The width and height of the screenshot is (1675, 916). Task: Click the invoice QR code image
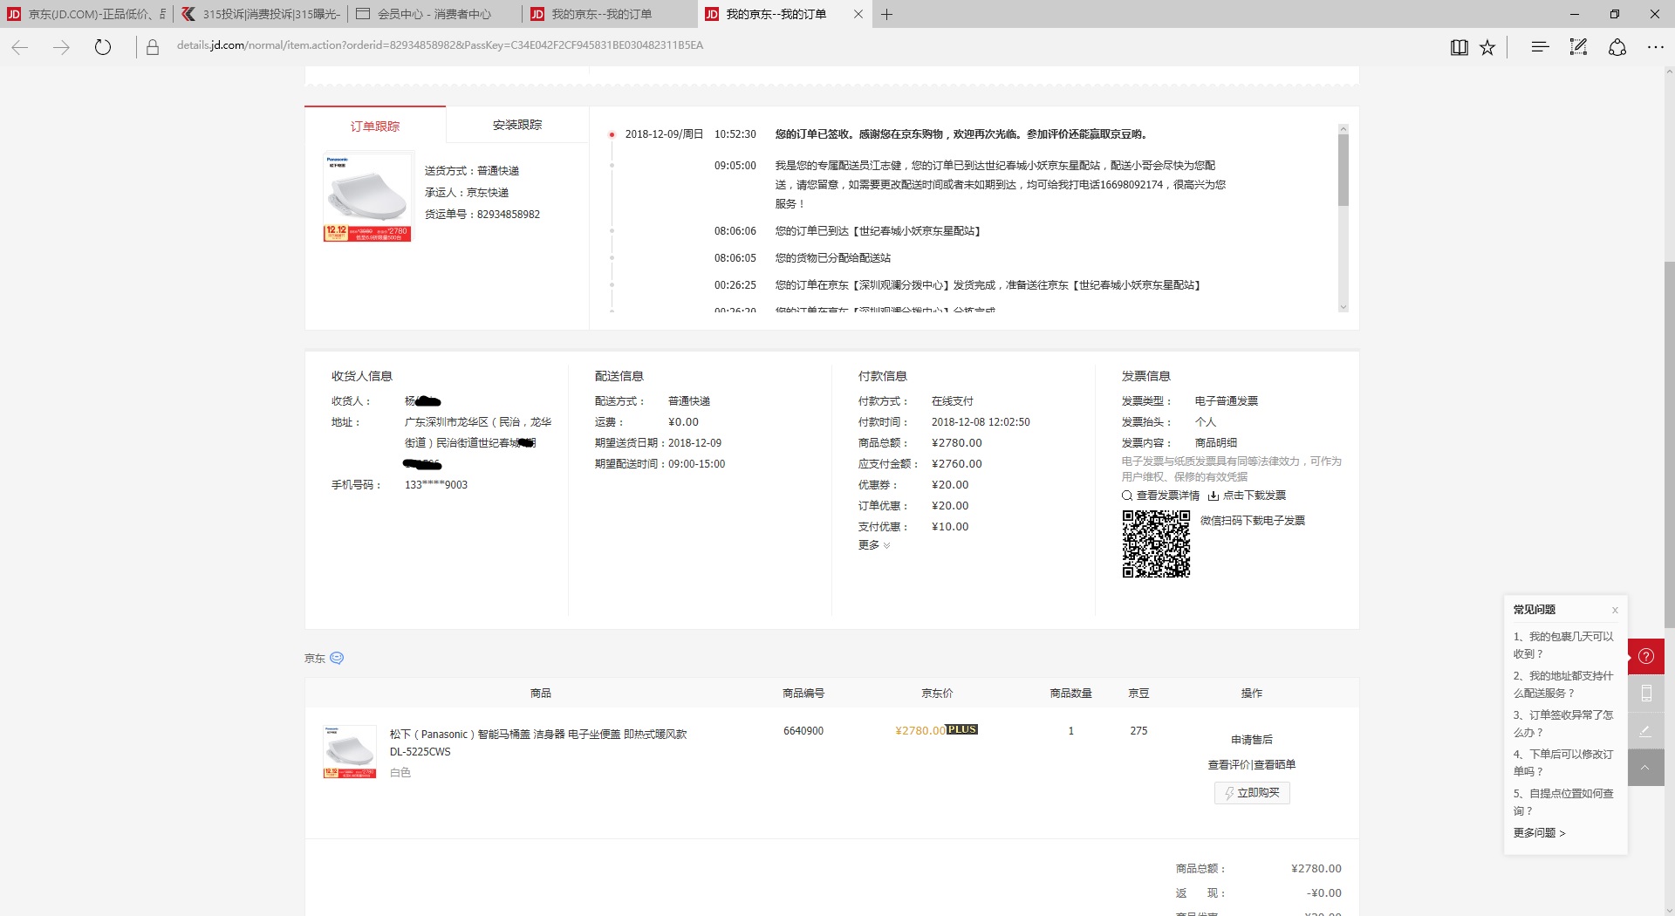pyautogui.click(x=1156, y=544)
